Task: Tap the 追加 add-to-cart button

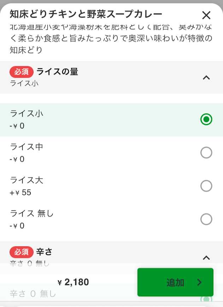Action: [x=175, y=282]
